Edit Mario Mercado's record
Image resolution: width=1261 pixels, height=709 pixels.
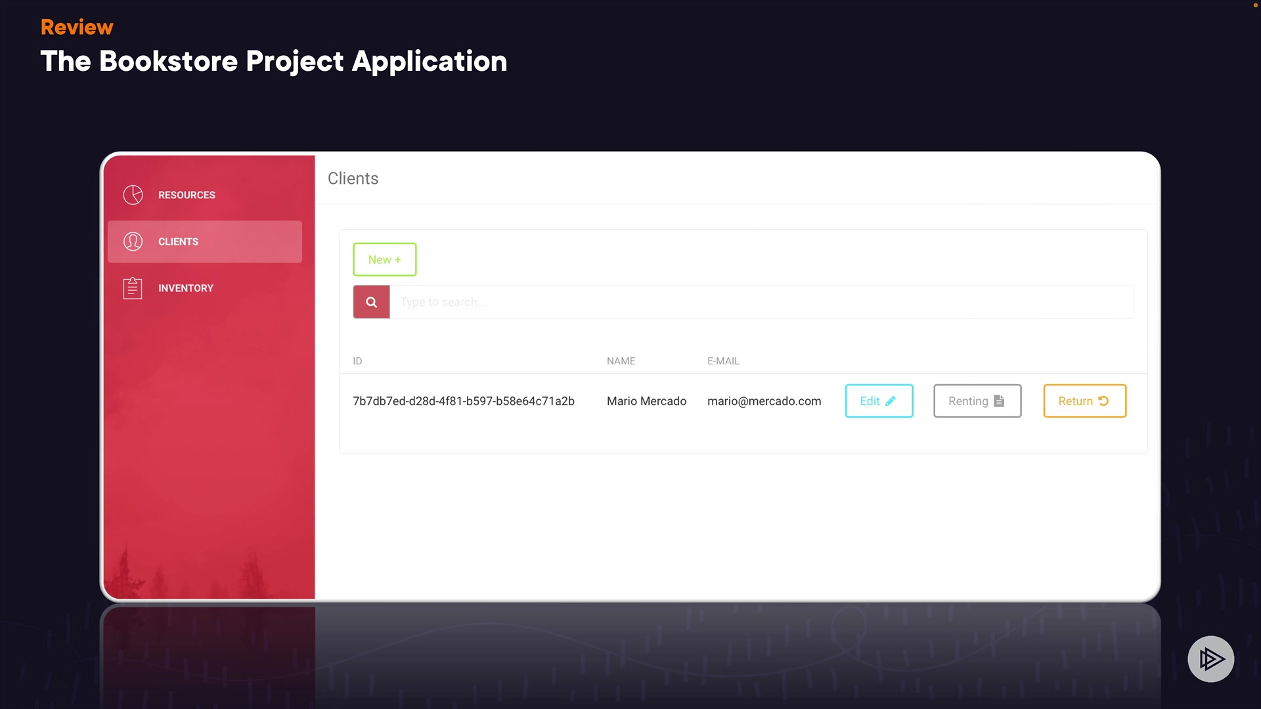pyautogui.click(x=878, y=401)
